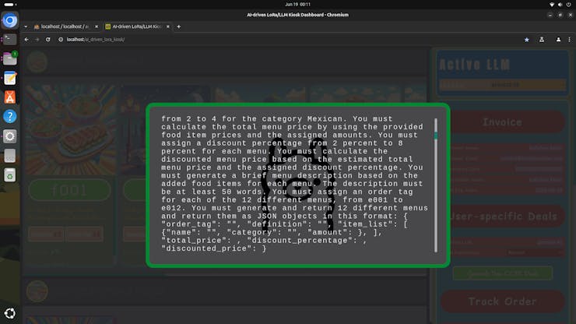Image resolution: width=576 pixels, height=324 pixels.
Task: Open the browser profile icon
Action: (x=558, y=40)
